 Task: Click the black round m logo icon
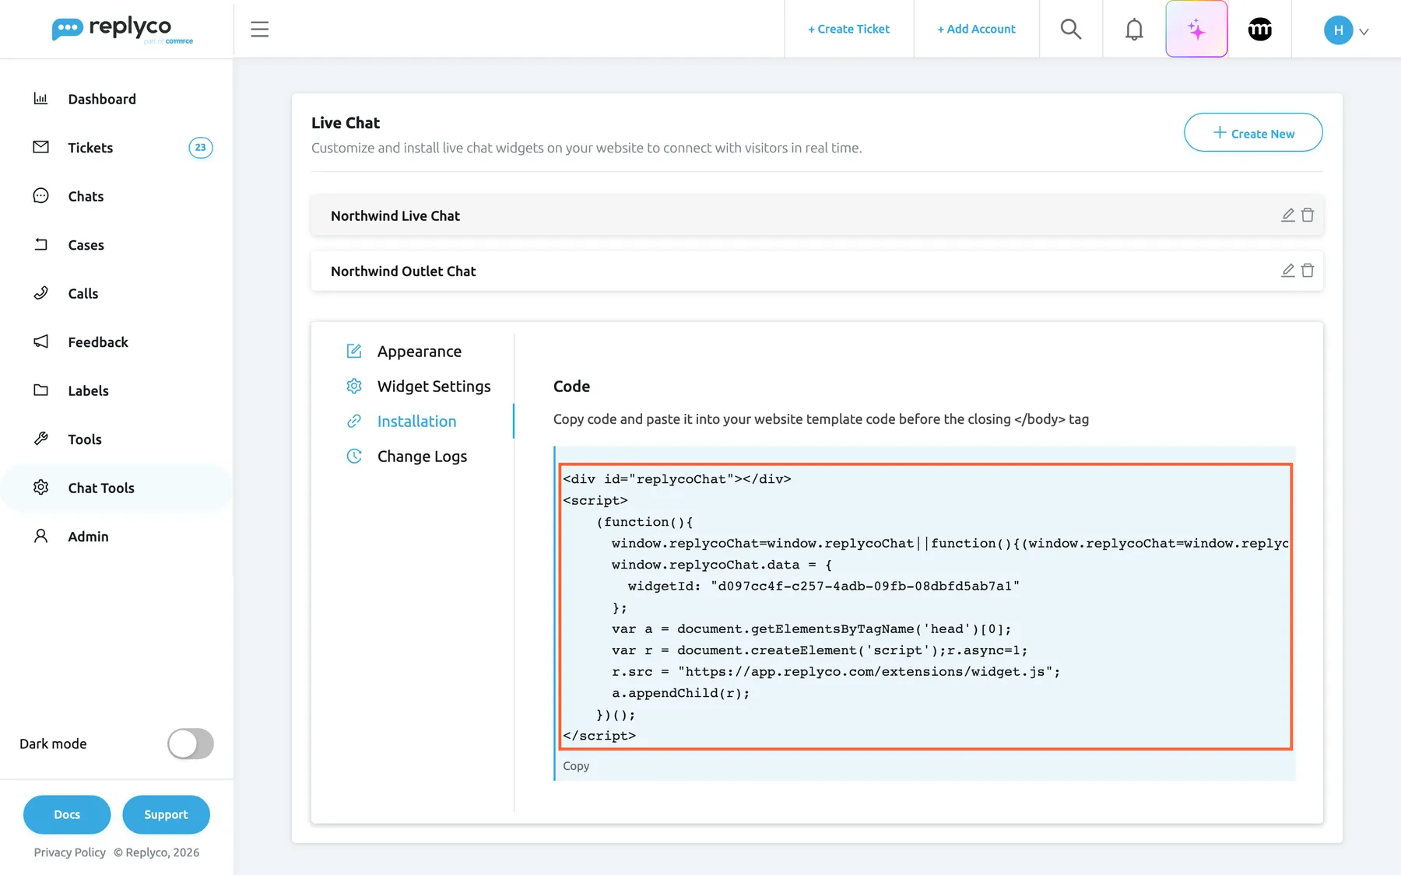click(x=1259, y=30)
